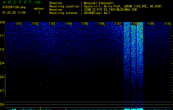Click the yellow meteor detection marker at bottom
173x110 pixels.
click(x=41, y=108)
